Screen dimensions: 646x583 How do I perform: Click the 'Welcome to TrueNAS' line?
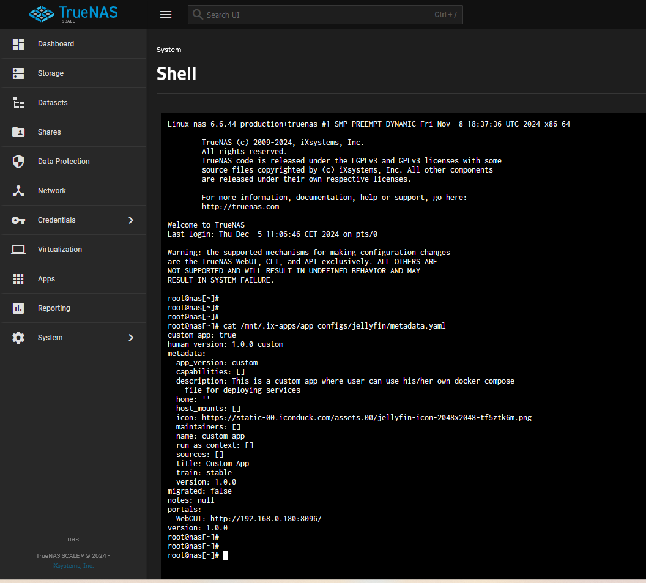tap(206, 225)
